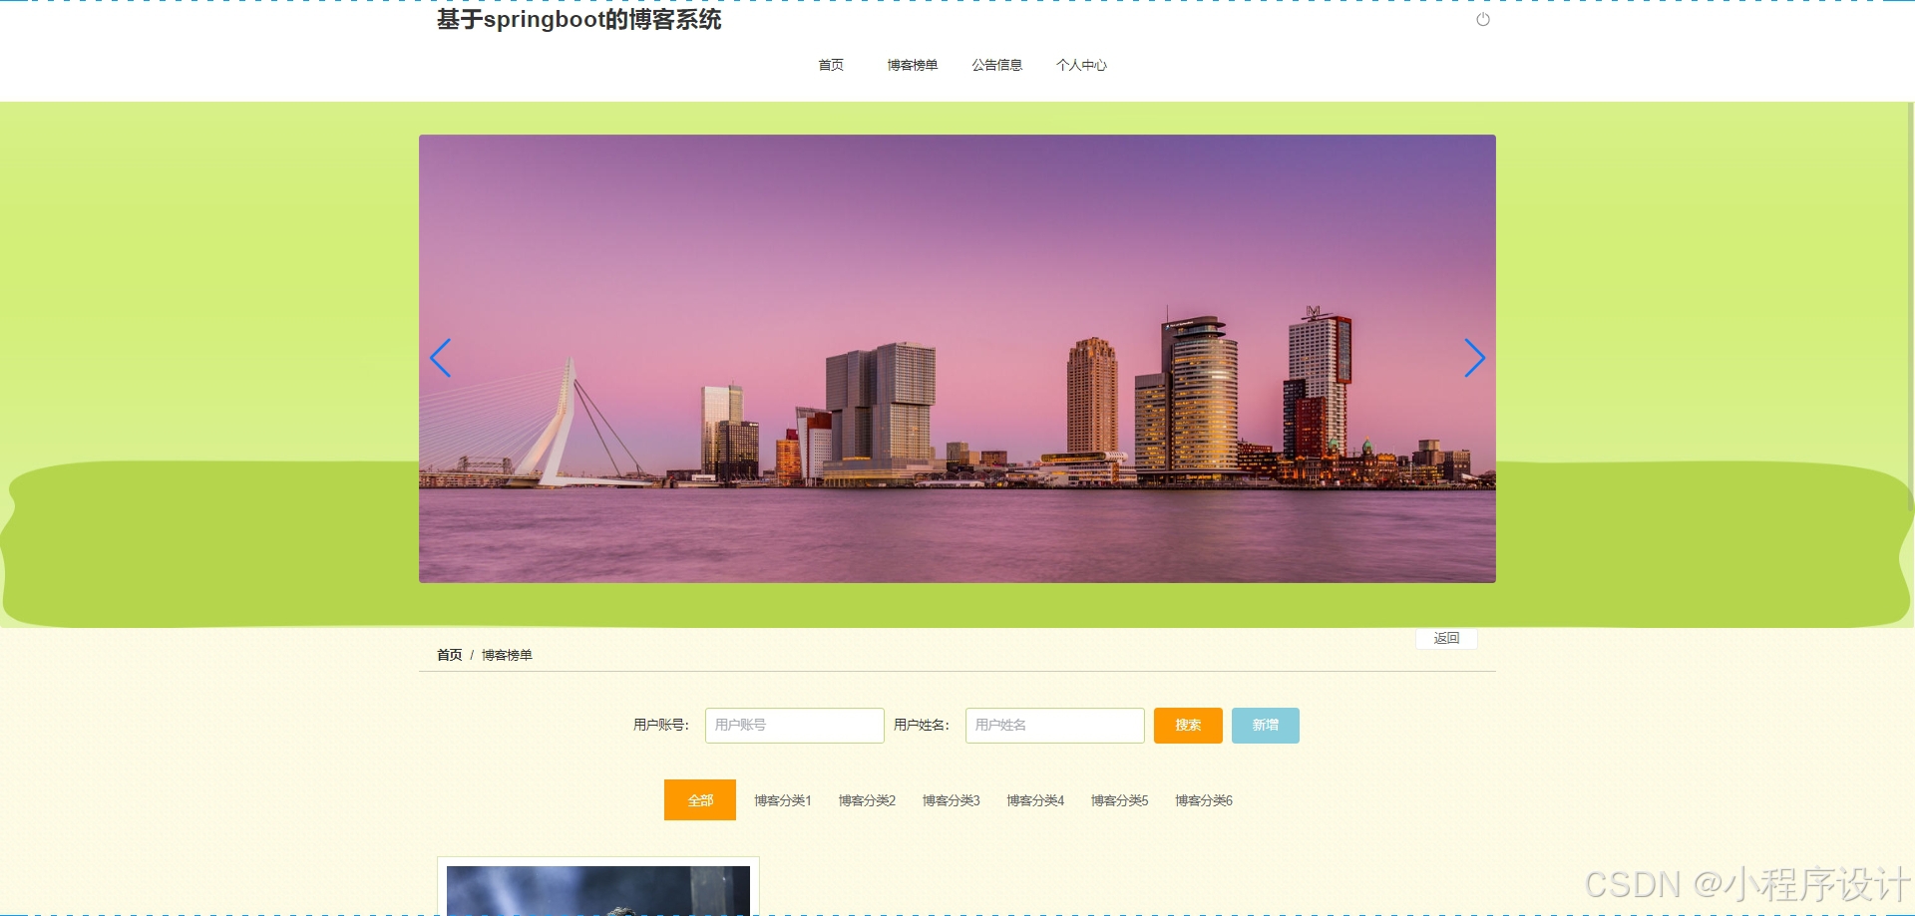
Task: Open the 公告信息 navigation item
Action: 997,65
